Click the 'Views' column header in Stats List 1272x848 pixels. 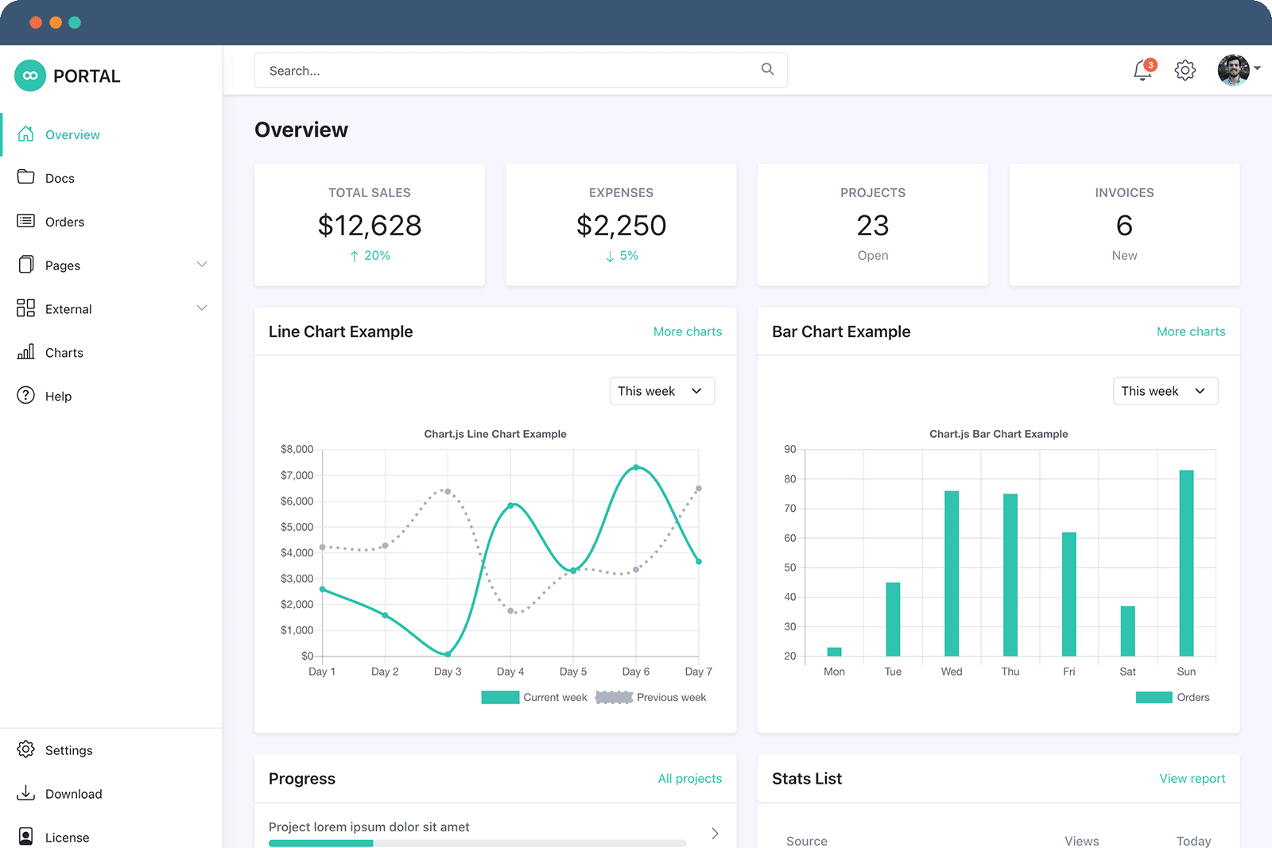[1082, 841]
